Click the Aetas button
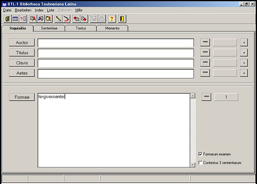The height and width of the screenshot is (184, 257). [22, 73]
